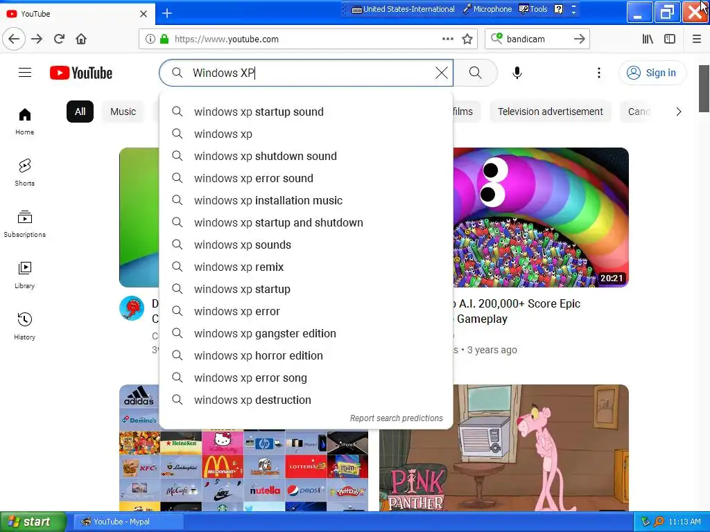Select the Television advertisement chip
This screenshot has height=532, width=710.
pyautogui.click(x=550, y=112)
